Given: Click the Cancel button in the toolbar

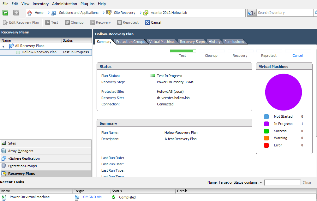Looking at the screenshot, I should 153,22.
